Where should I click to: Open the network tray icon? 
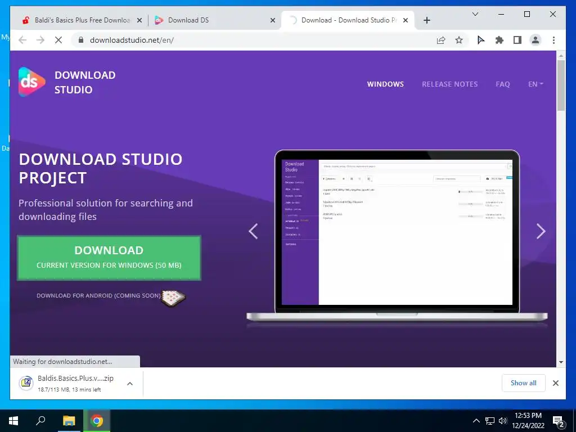[x=490, y=421]
